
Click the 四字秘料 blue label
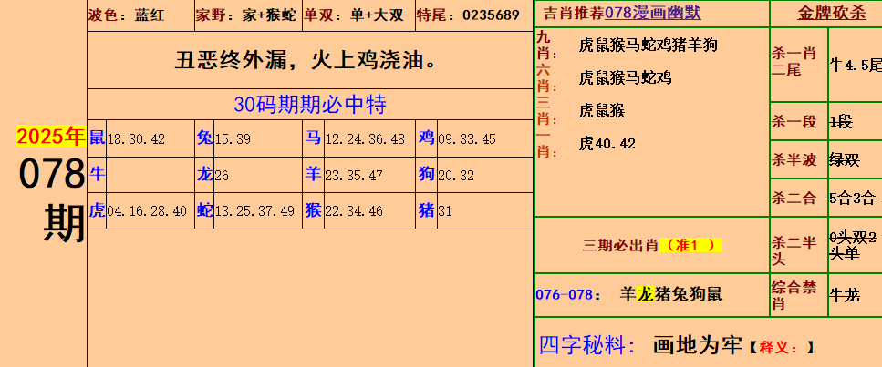click(586, 345)
